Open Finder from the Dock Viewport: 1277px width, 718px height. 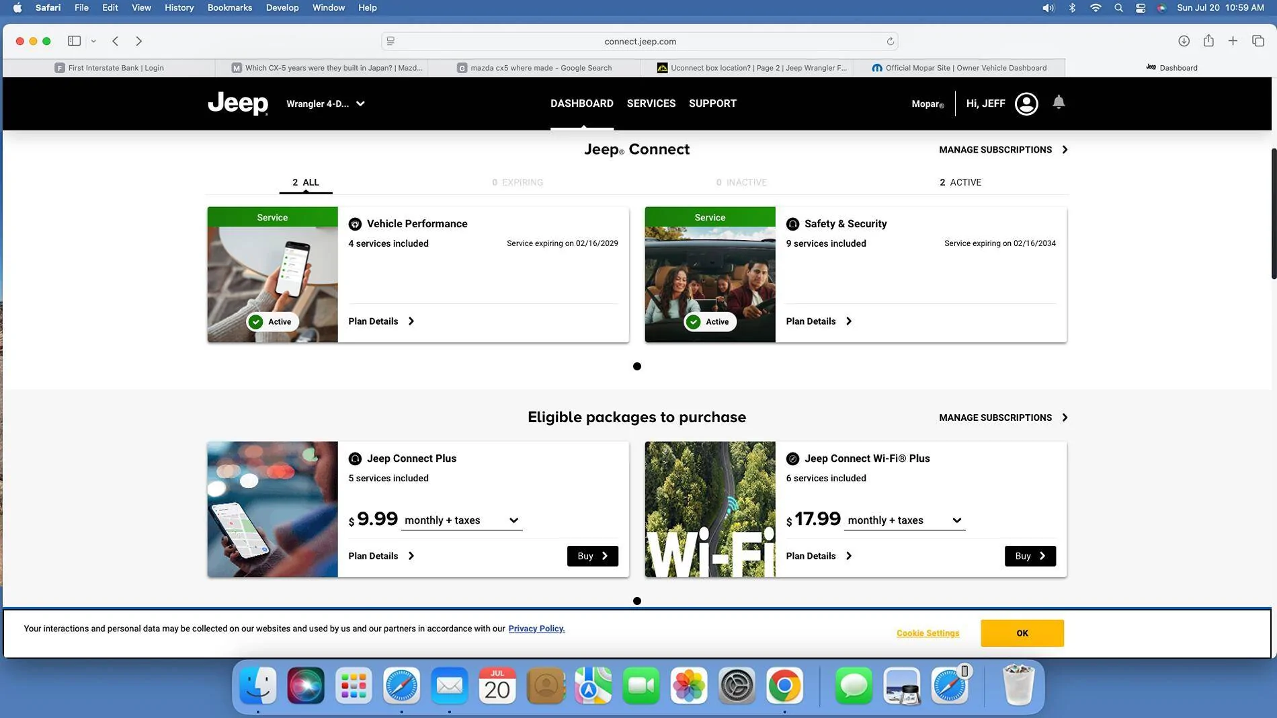tap(258, 686)
